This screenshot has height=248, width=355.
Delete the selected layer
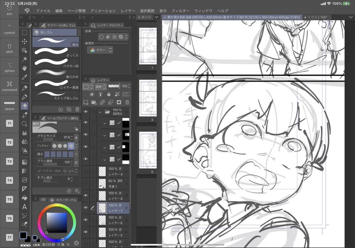coord(127,102)
